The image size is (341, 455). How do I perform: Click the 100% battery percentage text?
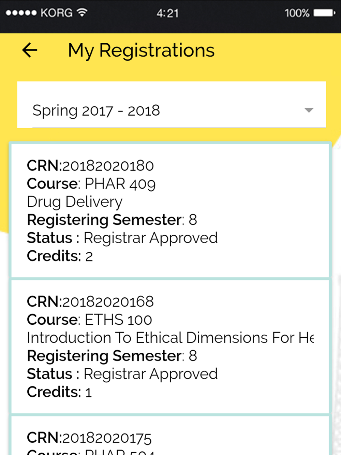click(x=297, y=13)
